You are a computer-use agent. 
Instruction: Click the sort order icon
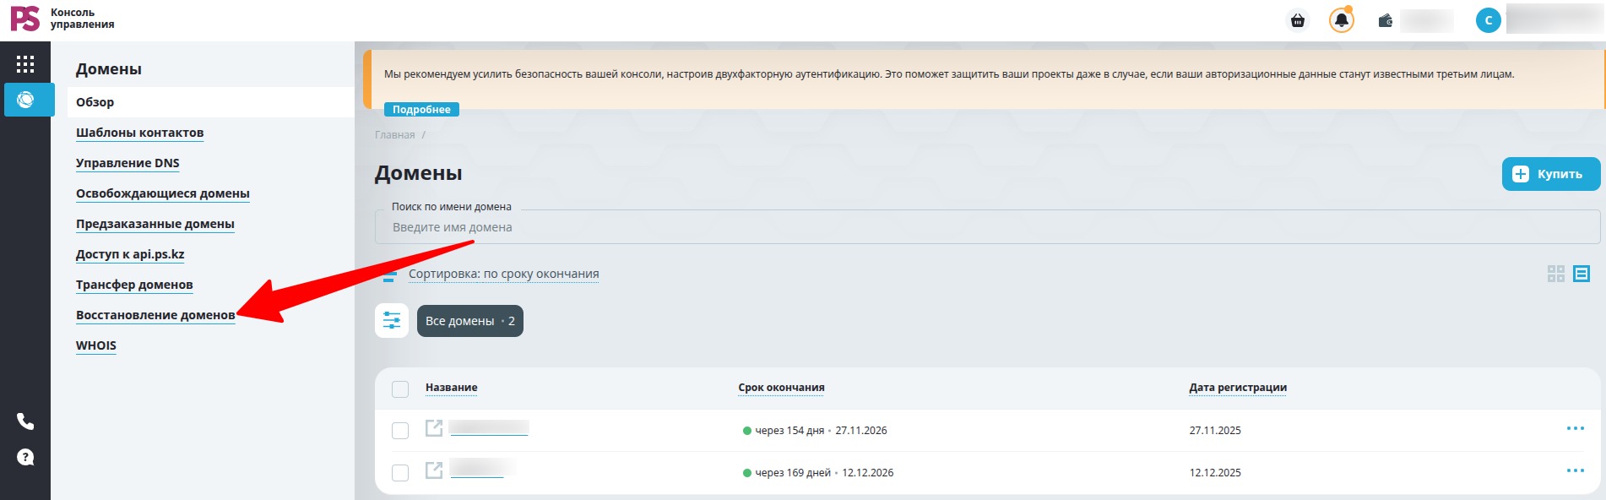[389, 274]
